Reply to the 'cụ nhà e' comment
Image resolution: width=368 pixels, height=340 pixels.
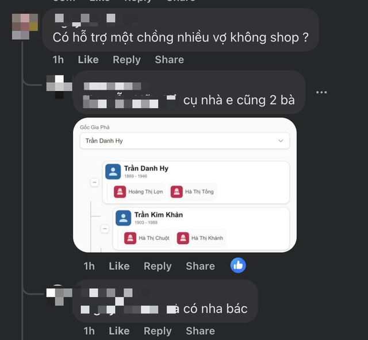(x=158, y=266)
